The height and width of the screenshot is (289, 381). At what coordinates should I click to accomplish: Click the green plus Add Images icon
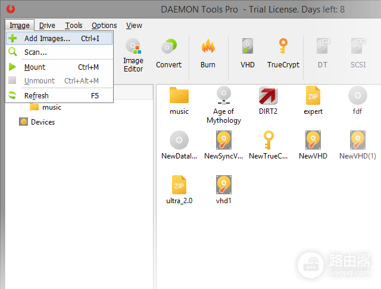point(13,38)
